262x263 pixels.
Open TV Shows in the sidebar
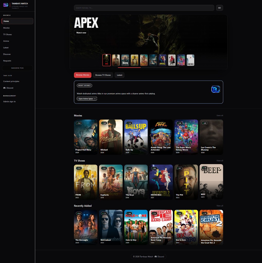click(7, 34)
